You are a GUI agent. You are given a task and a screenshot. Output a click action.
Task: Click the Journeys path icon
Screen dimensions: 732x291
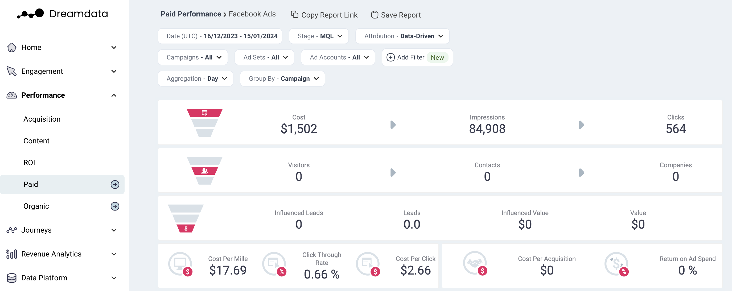[x=12, y=230]
